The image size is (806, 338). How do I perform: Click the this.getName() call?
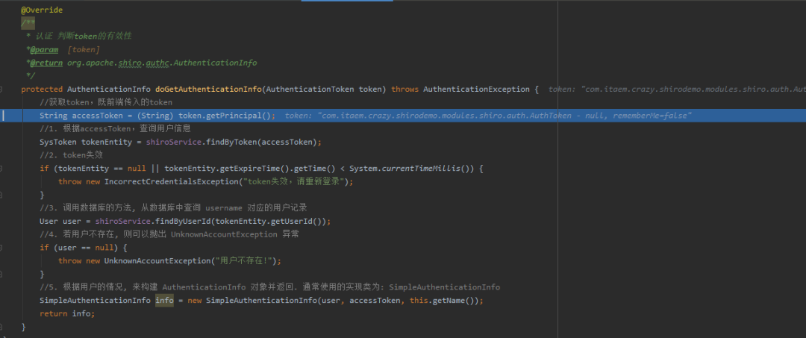[x=443, y=301]
